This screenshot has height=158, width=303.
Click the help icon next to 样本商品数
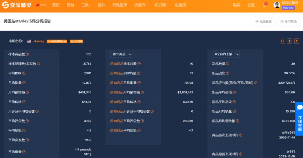pyautogui.click(x=27, y=54)
